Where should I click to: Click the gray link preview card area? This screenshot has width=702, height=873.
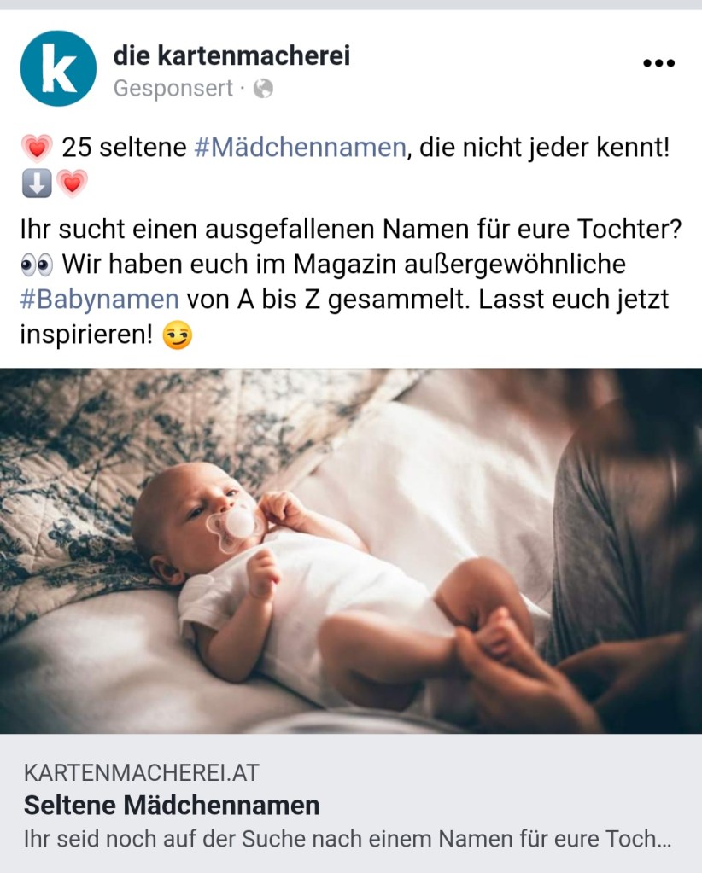tap(351, 803)
